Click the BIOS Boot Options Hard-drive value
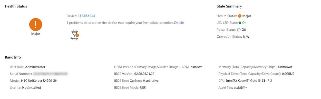The image size is (321, 99). point(151,81)
